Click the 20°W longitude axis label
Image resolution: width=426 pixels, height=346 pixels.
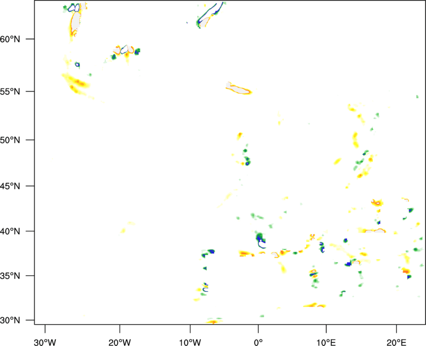click(x=120, y=342)
